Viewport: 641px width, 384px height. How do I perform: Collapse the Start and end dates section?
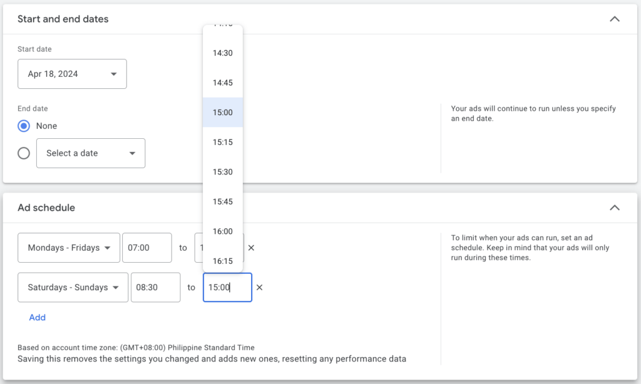pos(614,19)
